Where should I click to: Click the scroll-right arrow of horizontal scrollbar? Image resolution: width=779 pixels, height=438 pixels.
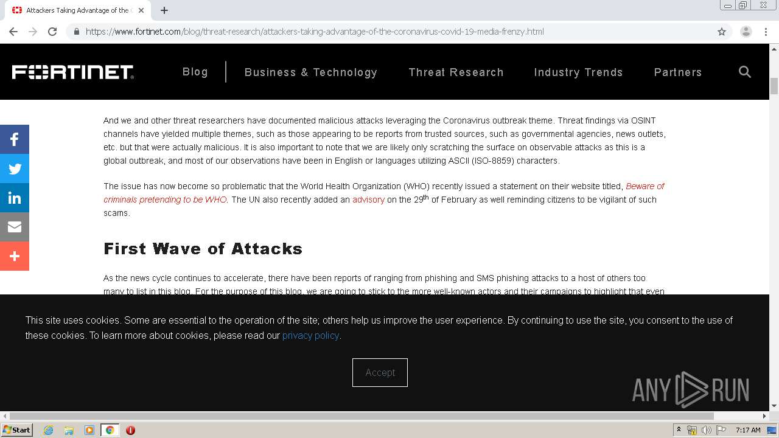tap(765, 416)
